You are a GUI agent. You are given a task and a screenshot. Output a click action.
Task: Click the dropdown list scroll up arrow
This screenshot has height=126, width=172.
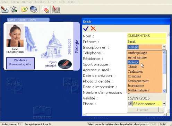pyautogui.click(x=164, y=53)
